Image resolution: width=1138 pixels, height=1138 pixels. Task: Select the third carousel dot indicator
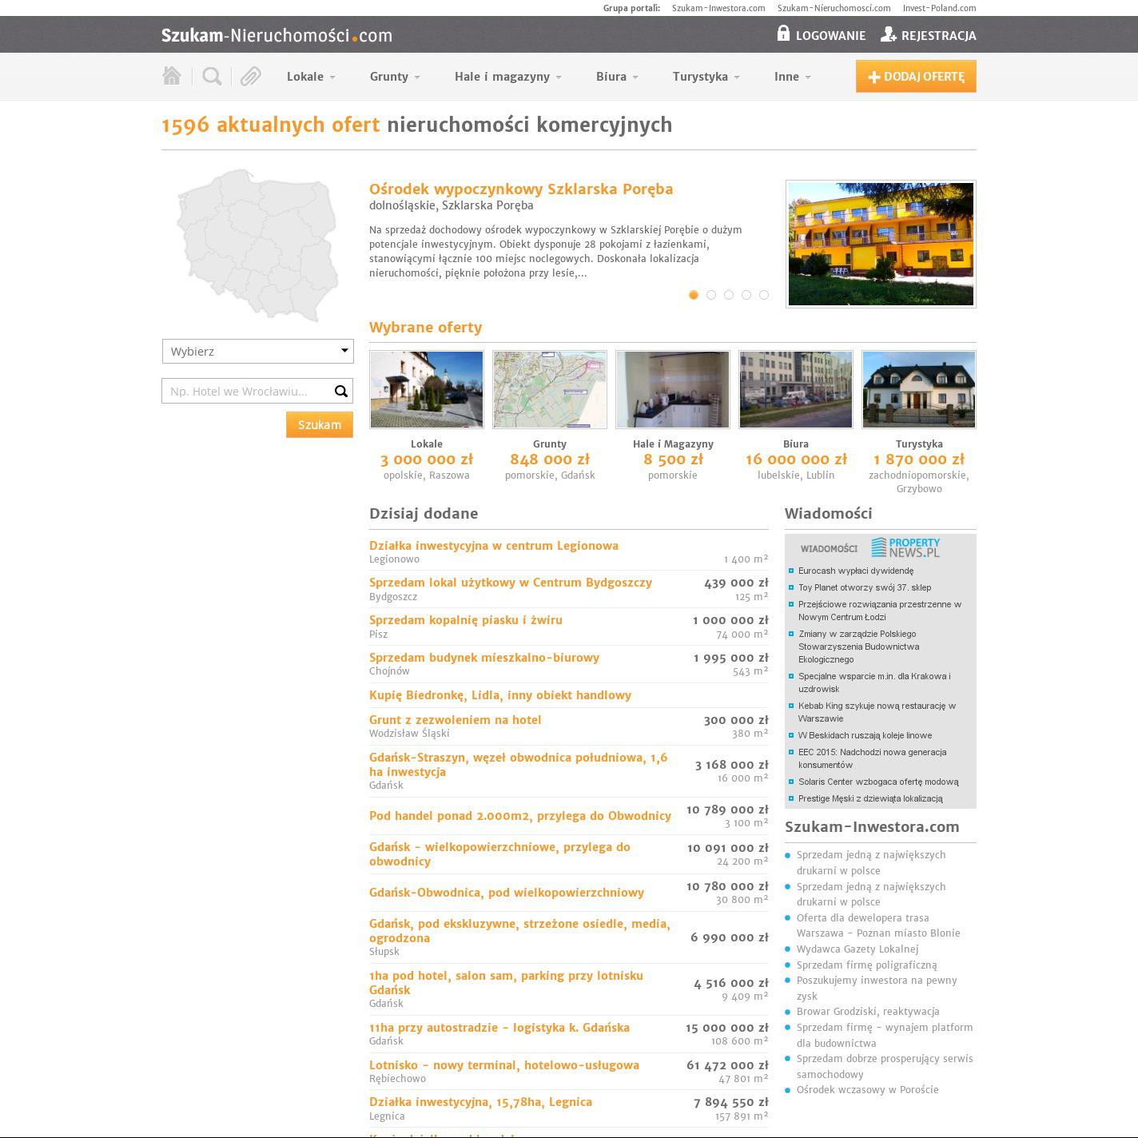(x=729, y=295)
